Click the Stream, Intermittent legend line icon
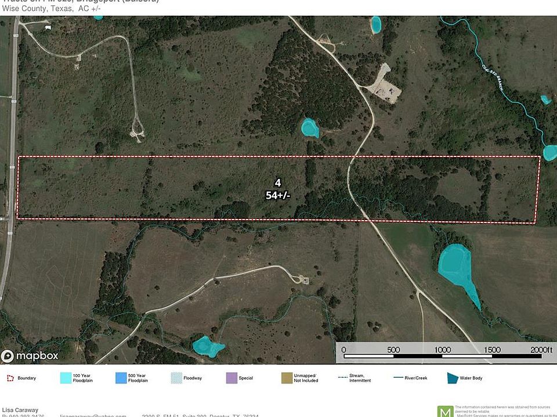Viewport: 557px width, 417px height. pyautogui.click(x=342, y=378)
